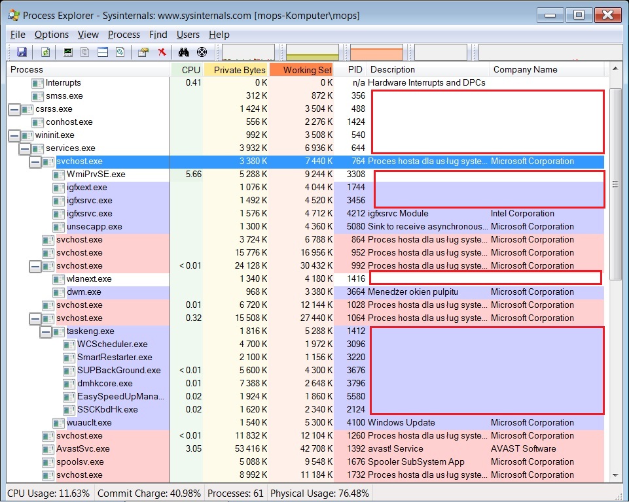
Task: Click the 'Windows Update' description text
Action: pyautogui.click(x=401, y=423)
